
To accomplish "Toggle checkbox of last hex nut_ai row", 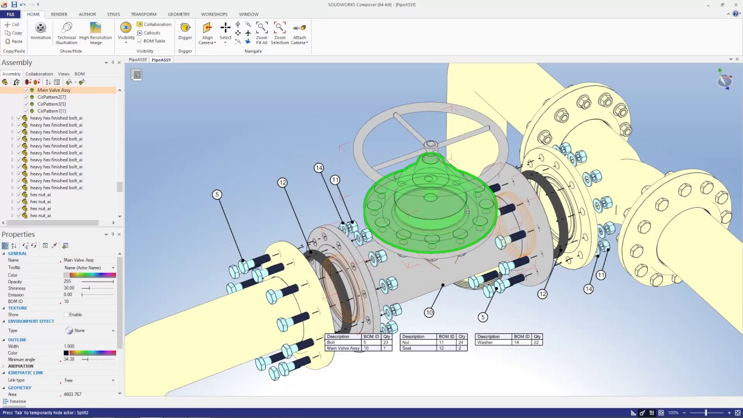I will coord(19,215).
